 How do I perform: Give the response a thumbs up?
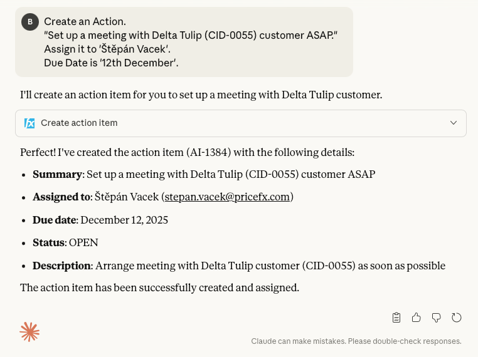pyautogui.click(x=417, y=318)
